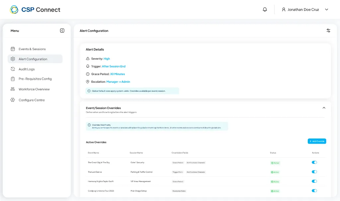Click the Manager → Admin escalation link
The image size is (340, 201).
pyautogui.click(x=118, y=82)
